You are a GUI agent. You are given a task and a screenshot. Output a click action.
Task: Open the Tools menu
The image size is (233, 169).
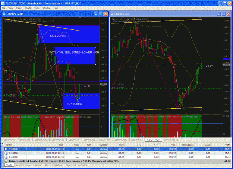click(x=37, y=8)
